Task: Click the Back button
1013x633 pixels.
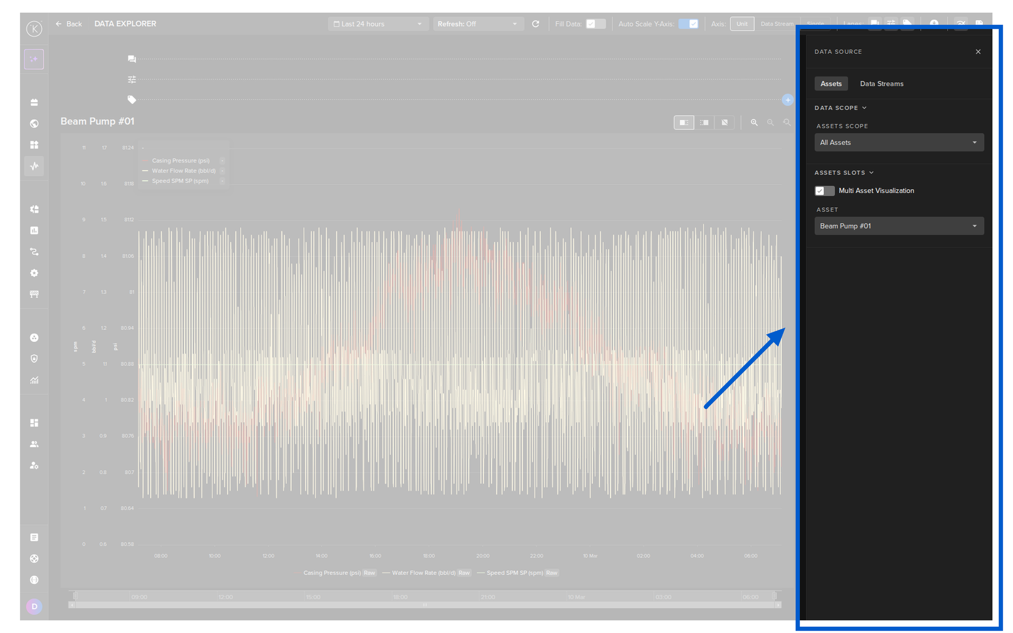Action: click(x=69, y=24)
